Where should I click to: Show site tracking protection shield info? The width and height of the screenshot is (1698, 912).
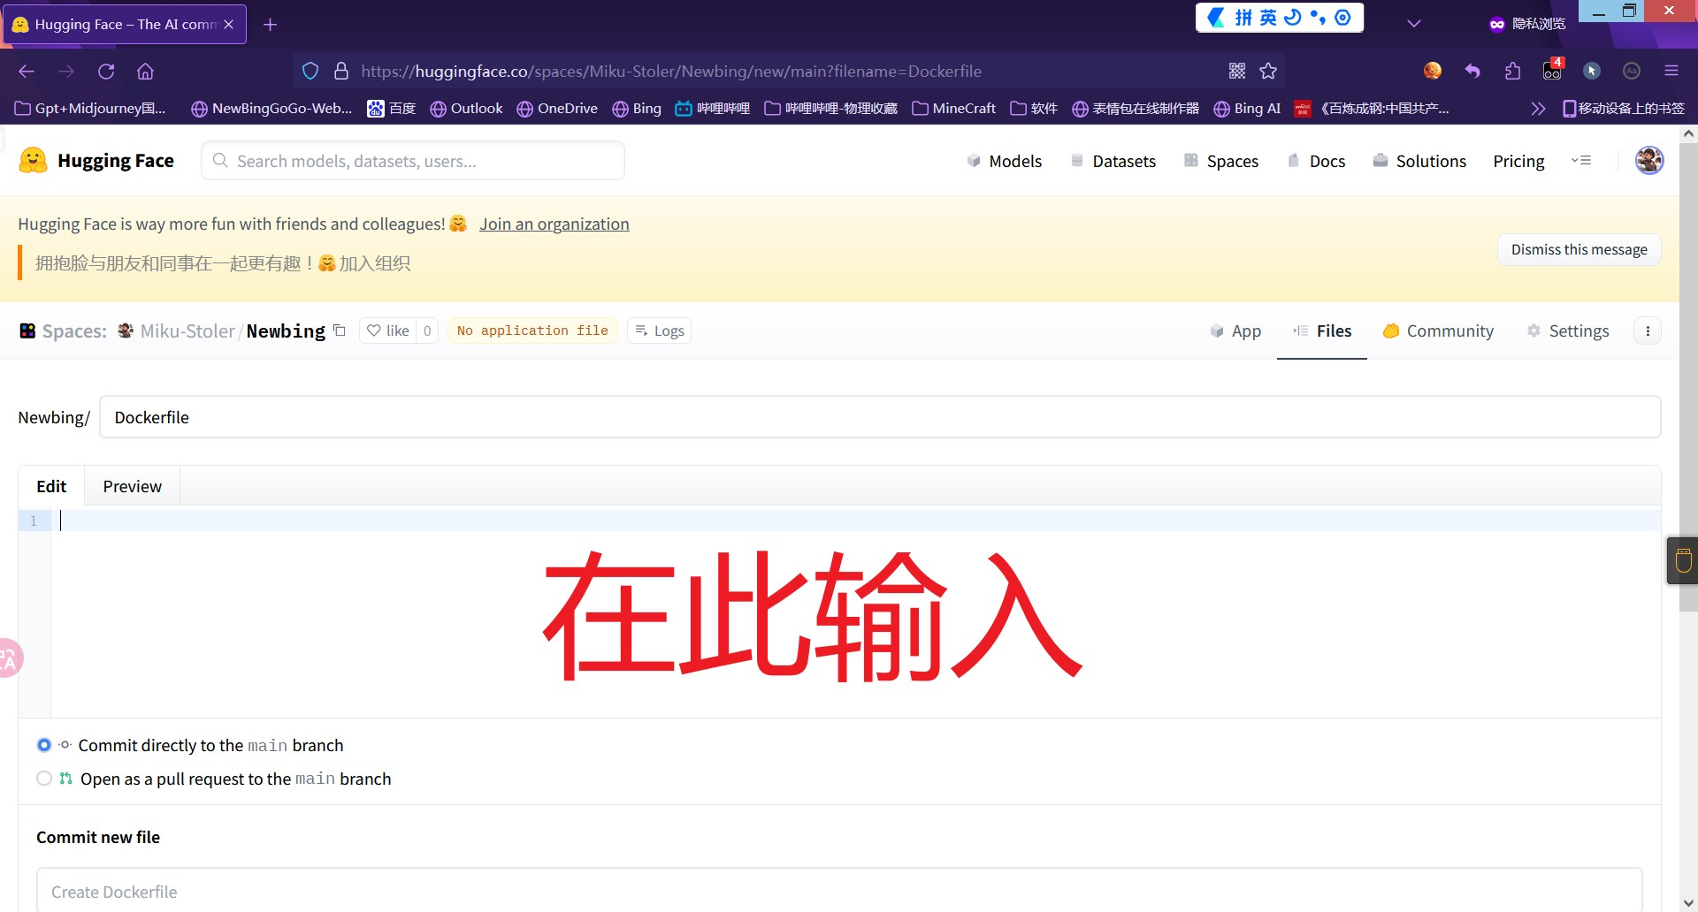coord(310,72)
